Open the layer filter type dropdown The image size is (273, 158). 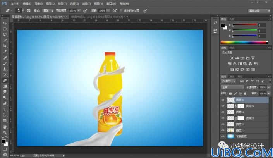(x=228, y=81)
